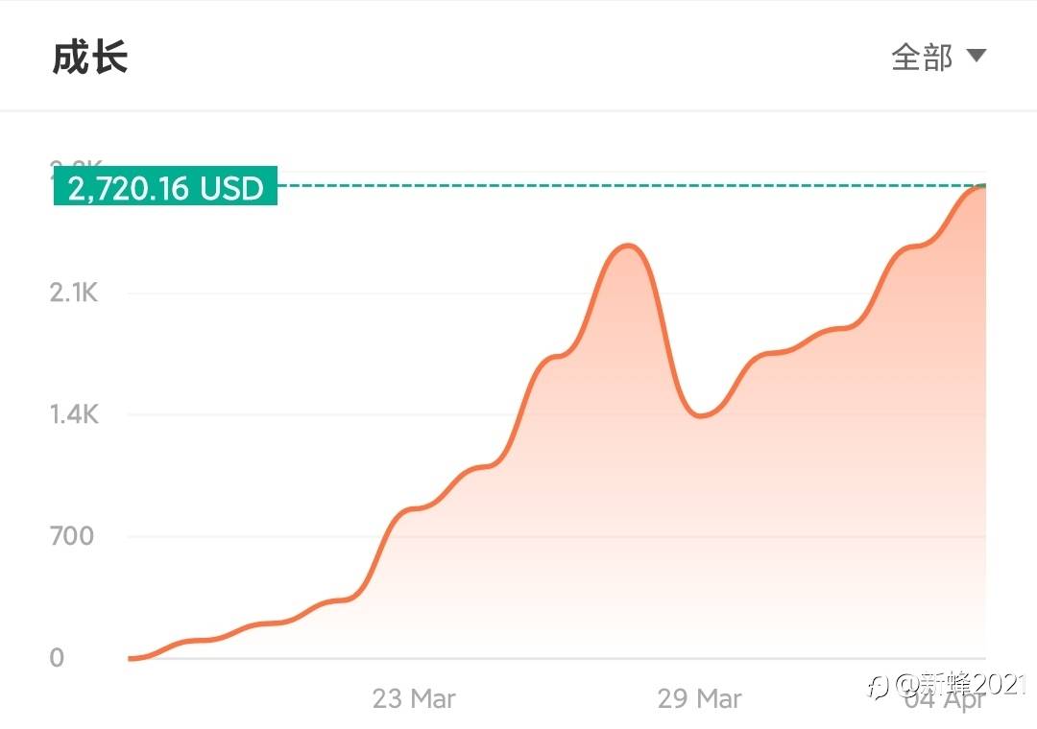Click the dropdown triangle next to 全部
This screenshot has width=1037, height=729.
976,56
